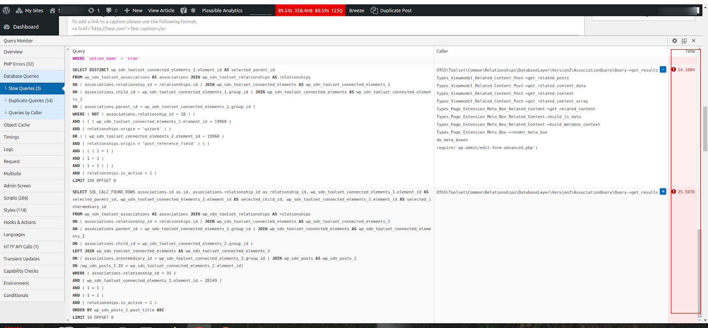This screenshot has width=708, height=328.
Task: Open the Yoast SEO admin bar icon
Action: [184, 10]
